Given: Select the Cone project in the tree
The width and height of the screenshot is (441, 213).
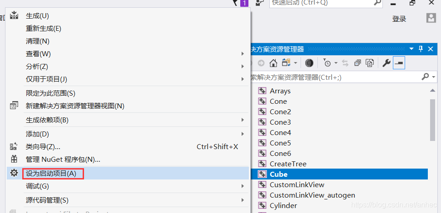Looking at the screenshot, I should 278,102.
